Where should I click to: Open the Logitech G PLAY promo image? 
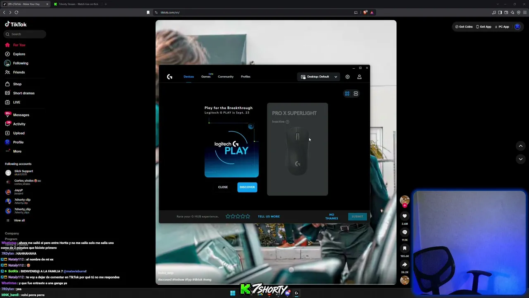(x=231, y=149)
